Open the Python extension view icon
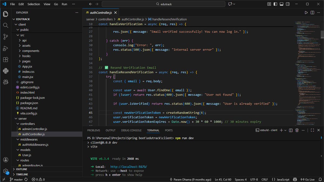This screenshot has height=182, width=324. tap(5, 71)
